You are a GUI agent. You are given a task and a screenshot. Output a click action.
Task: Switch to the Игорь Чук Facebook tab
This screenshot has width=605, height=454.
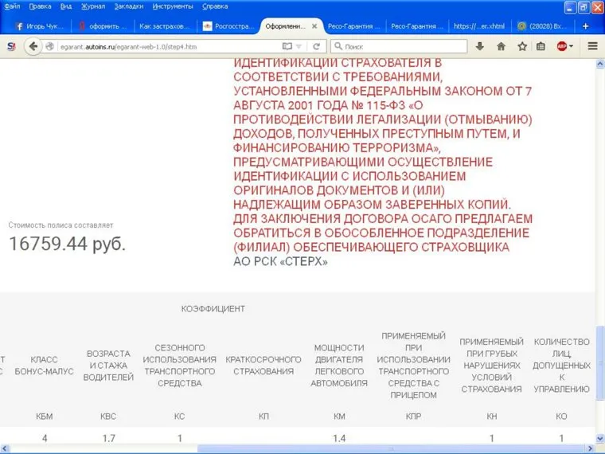pyautogui.click(x=40, y=25)
